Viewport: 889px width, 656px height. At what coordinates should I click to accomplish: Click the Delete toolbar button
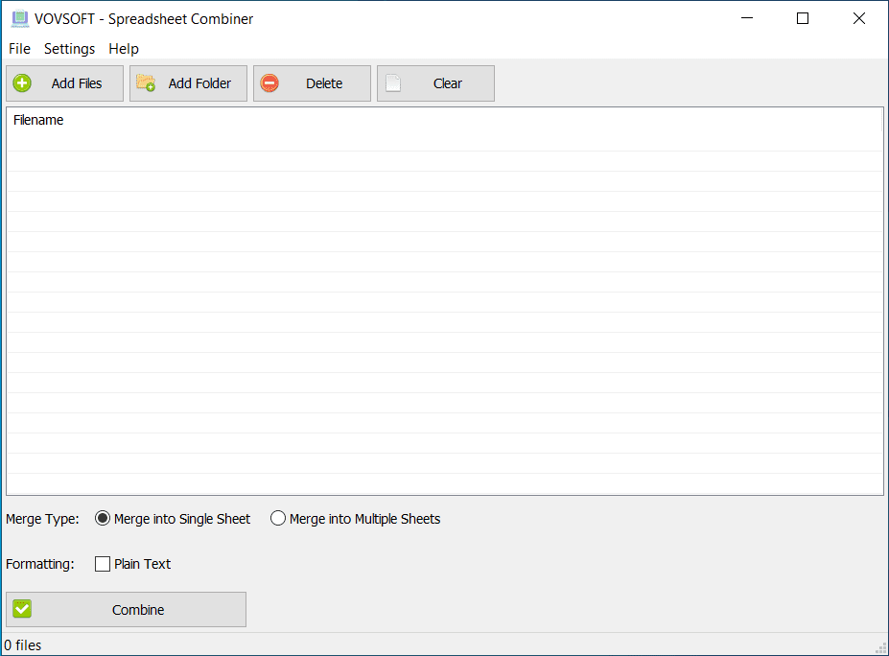(x=312, y=83)
